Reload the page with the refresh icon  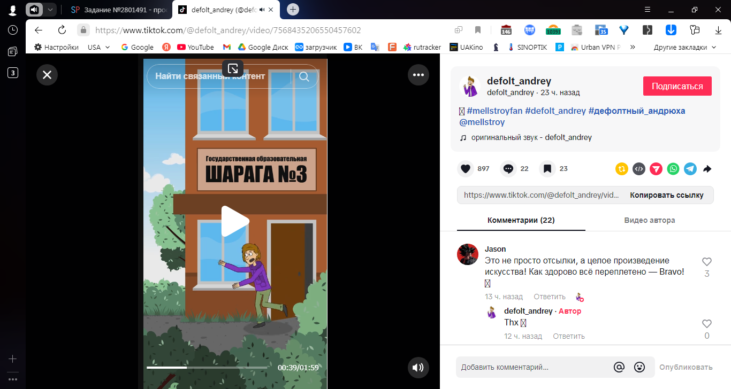pos(62,30)
